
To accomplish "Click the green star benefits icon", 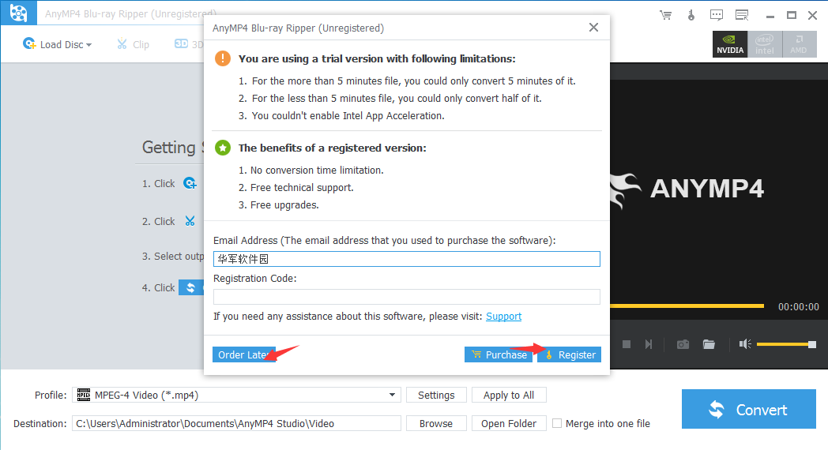I will 223,148.
